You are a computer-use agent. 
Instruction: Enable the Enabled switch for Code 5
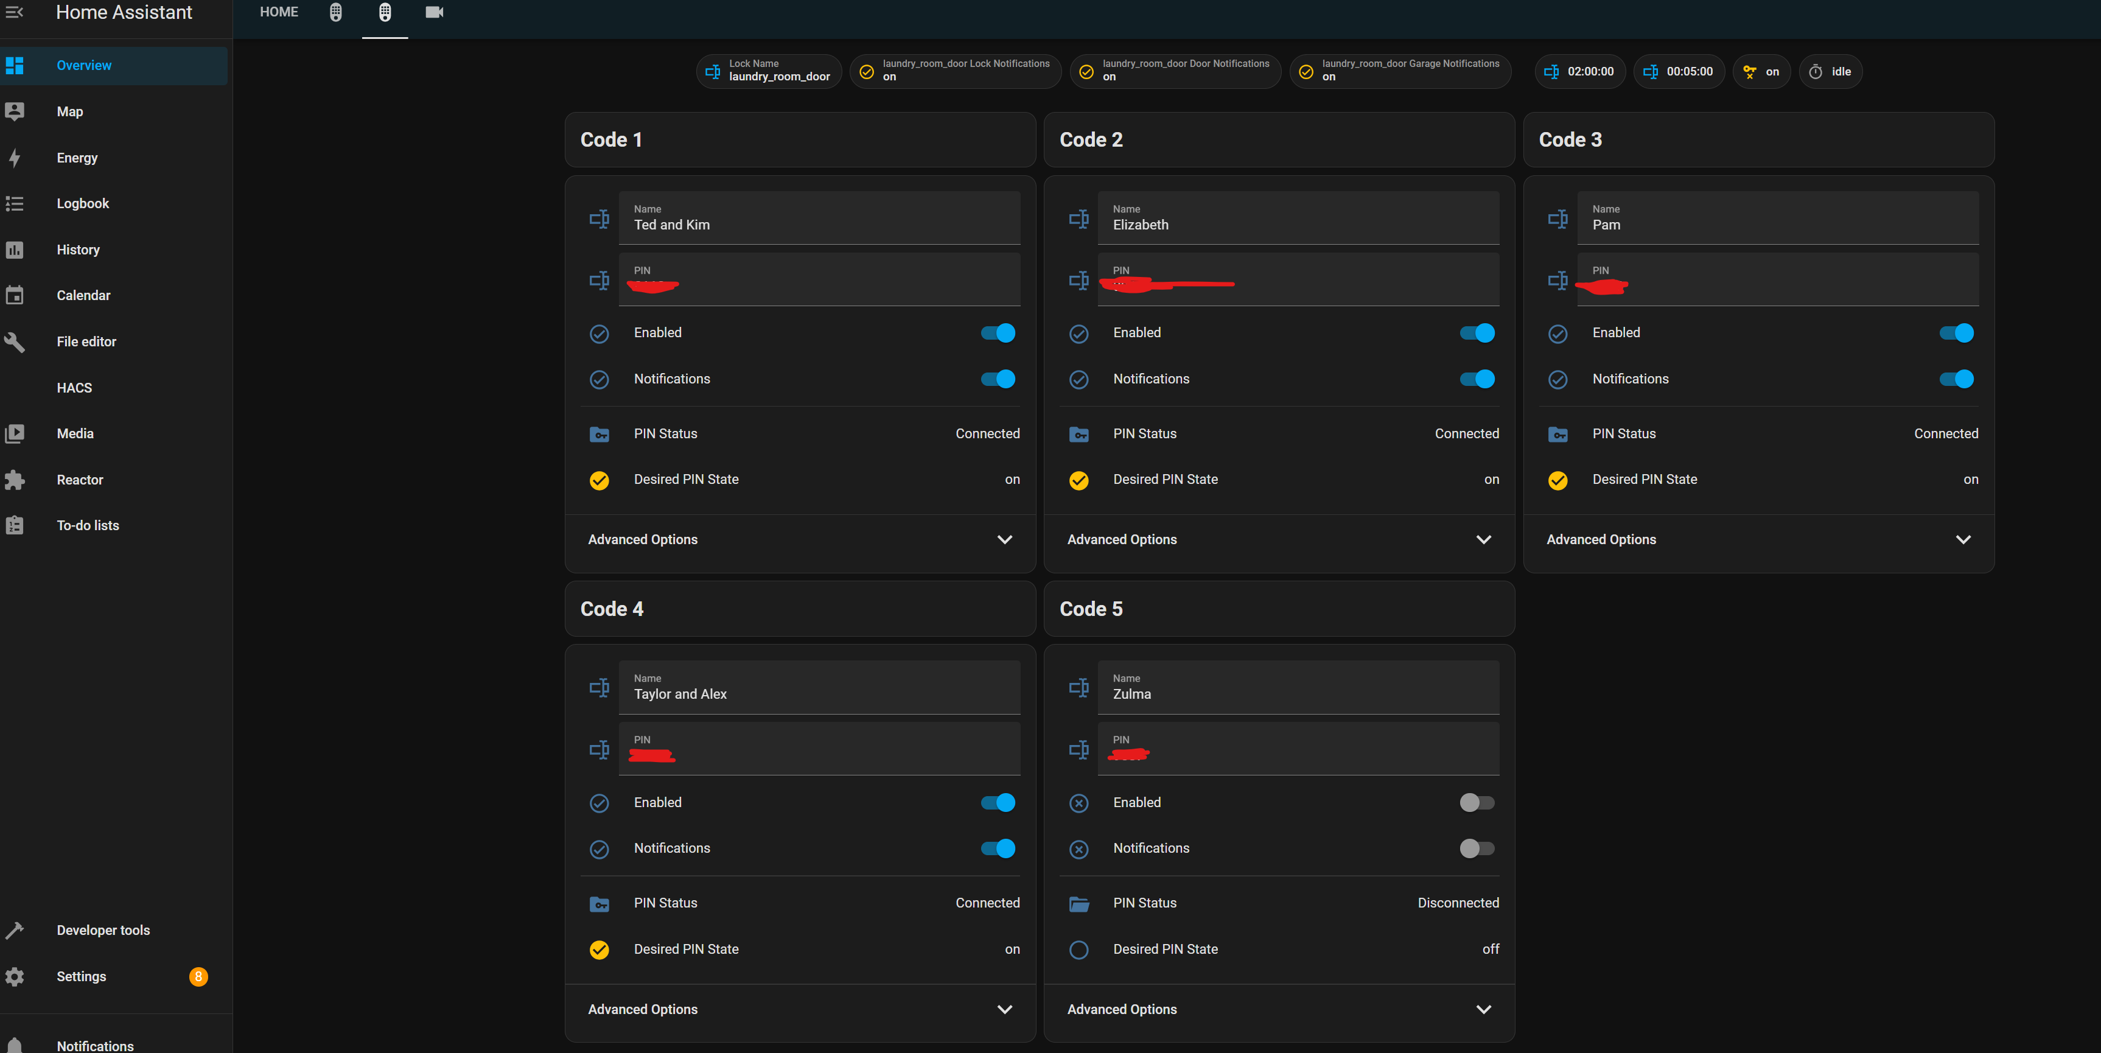click(1477, 803)
